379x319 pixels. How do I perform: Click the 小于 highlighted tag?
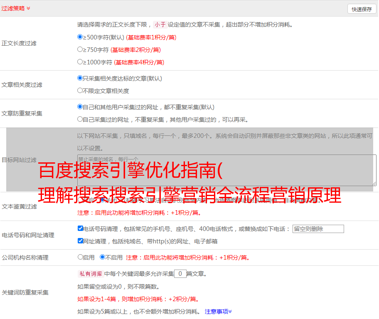[x=160, y=25]
